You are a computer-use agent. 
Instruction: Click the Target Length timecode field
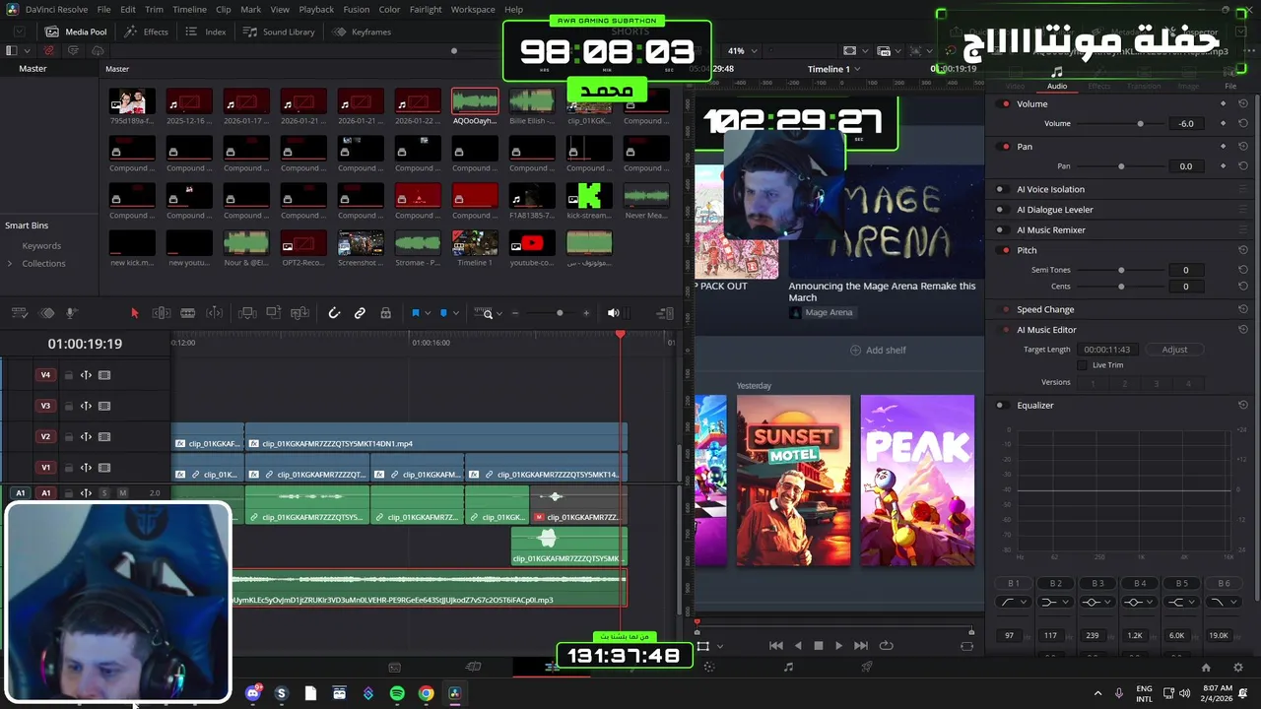1107,350
